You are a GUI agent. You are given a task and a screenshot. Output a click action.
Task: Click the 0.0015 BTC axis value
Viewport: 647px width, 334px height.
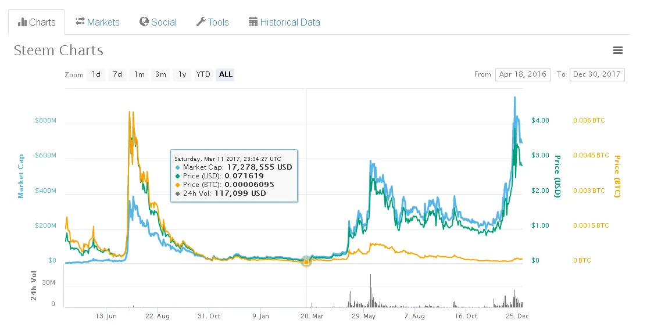[591, 225]
